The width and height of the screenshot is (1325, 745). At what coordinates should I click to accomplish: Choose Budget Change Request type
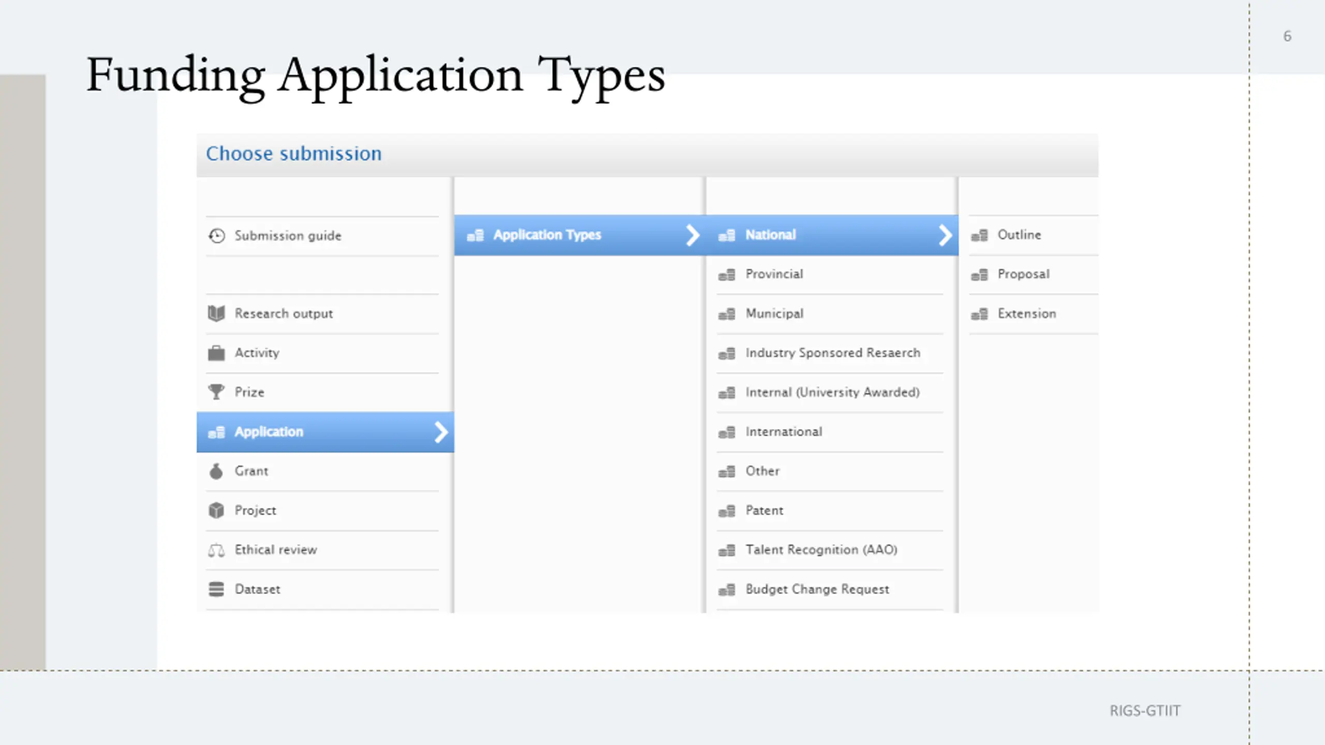click(830, 590)
